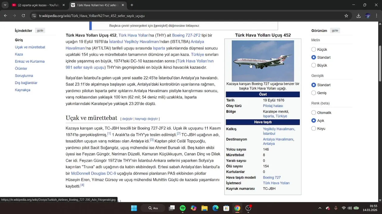Screen dimensions: 382x214
Task: Go back with the browser back arrow
Action: pos(5,16)
